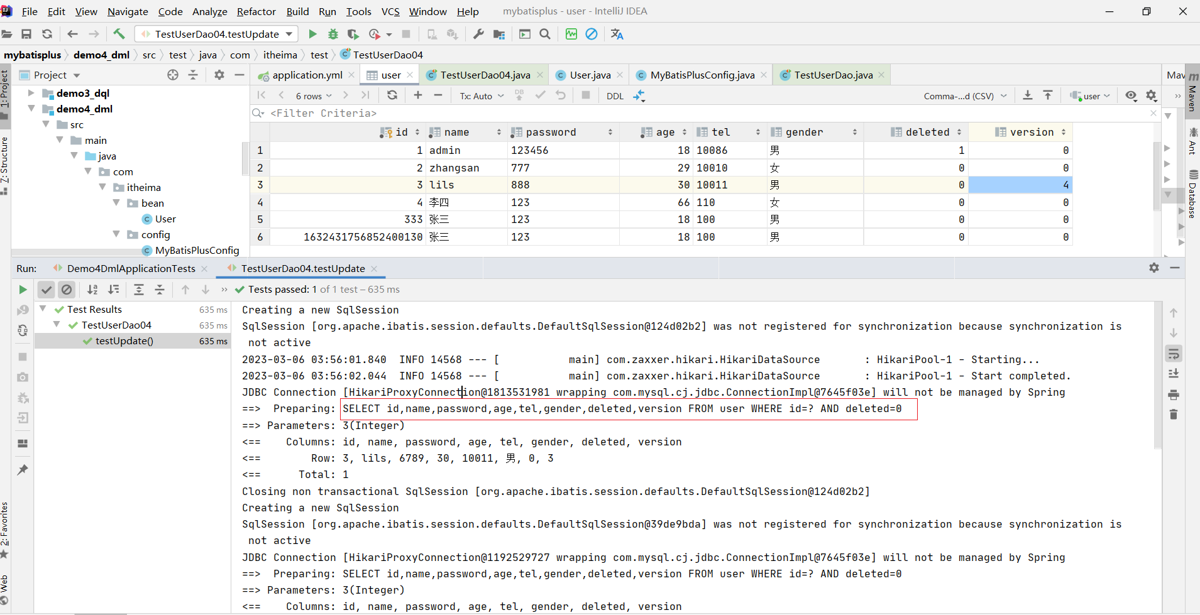This screenshot has height=615, width=1200.
Task: Start debugging with the Debug bug icon
Action: point(333,34)
